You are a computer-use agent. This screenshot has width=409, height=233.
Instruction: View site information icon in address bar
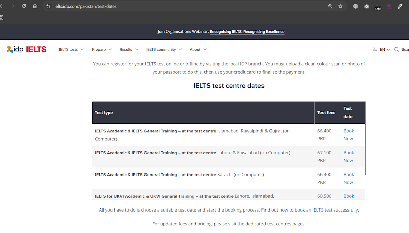pyautogui.click(x=48, y=6)
